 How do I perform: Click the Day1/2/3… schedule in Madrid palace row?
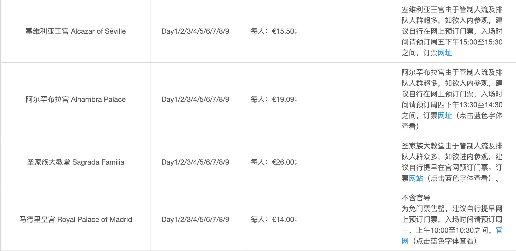(x=195, y=220)
